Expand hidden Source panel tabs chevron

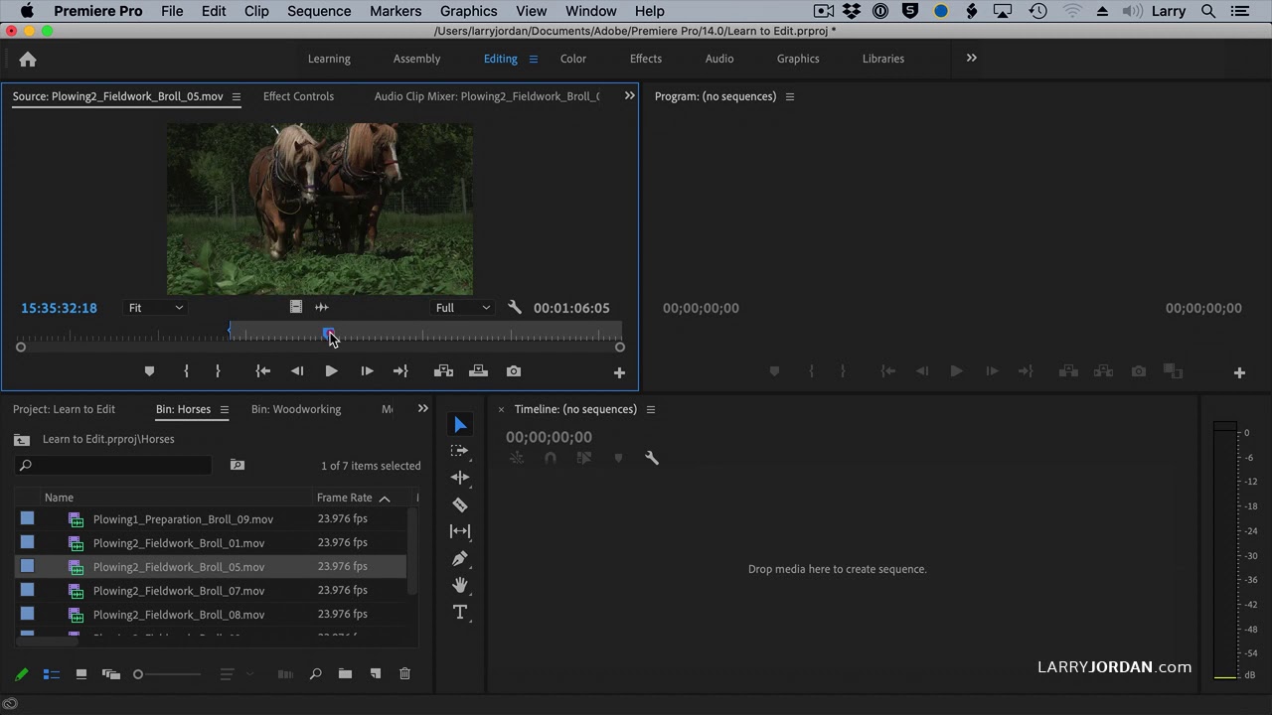click(629, 96)
